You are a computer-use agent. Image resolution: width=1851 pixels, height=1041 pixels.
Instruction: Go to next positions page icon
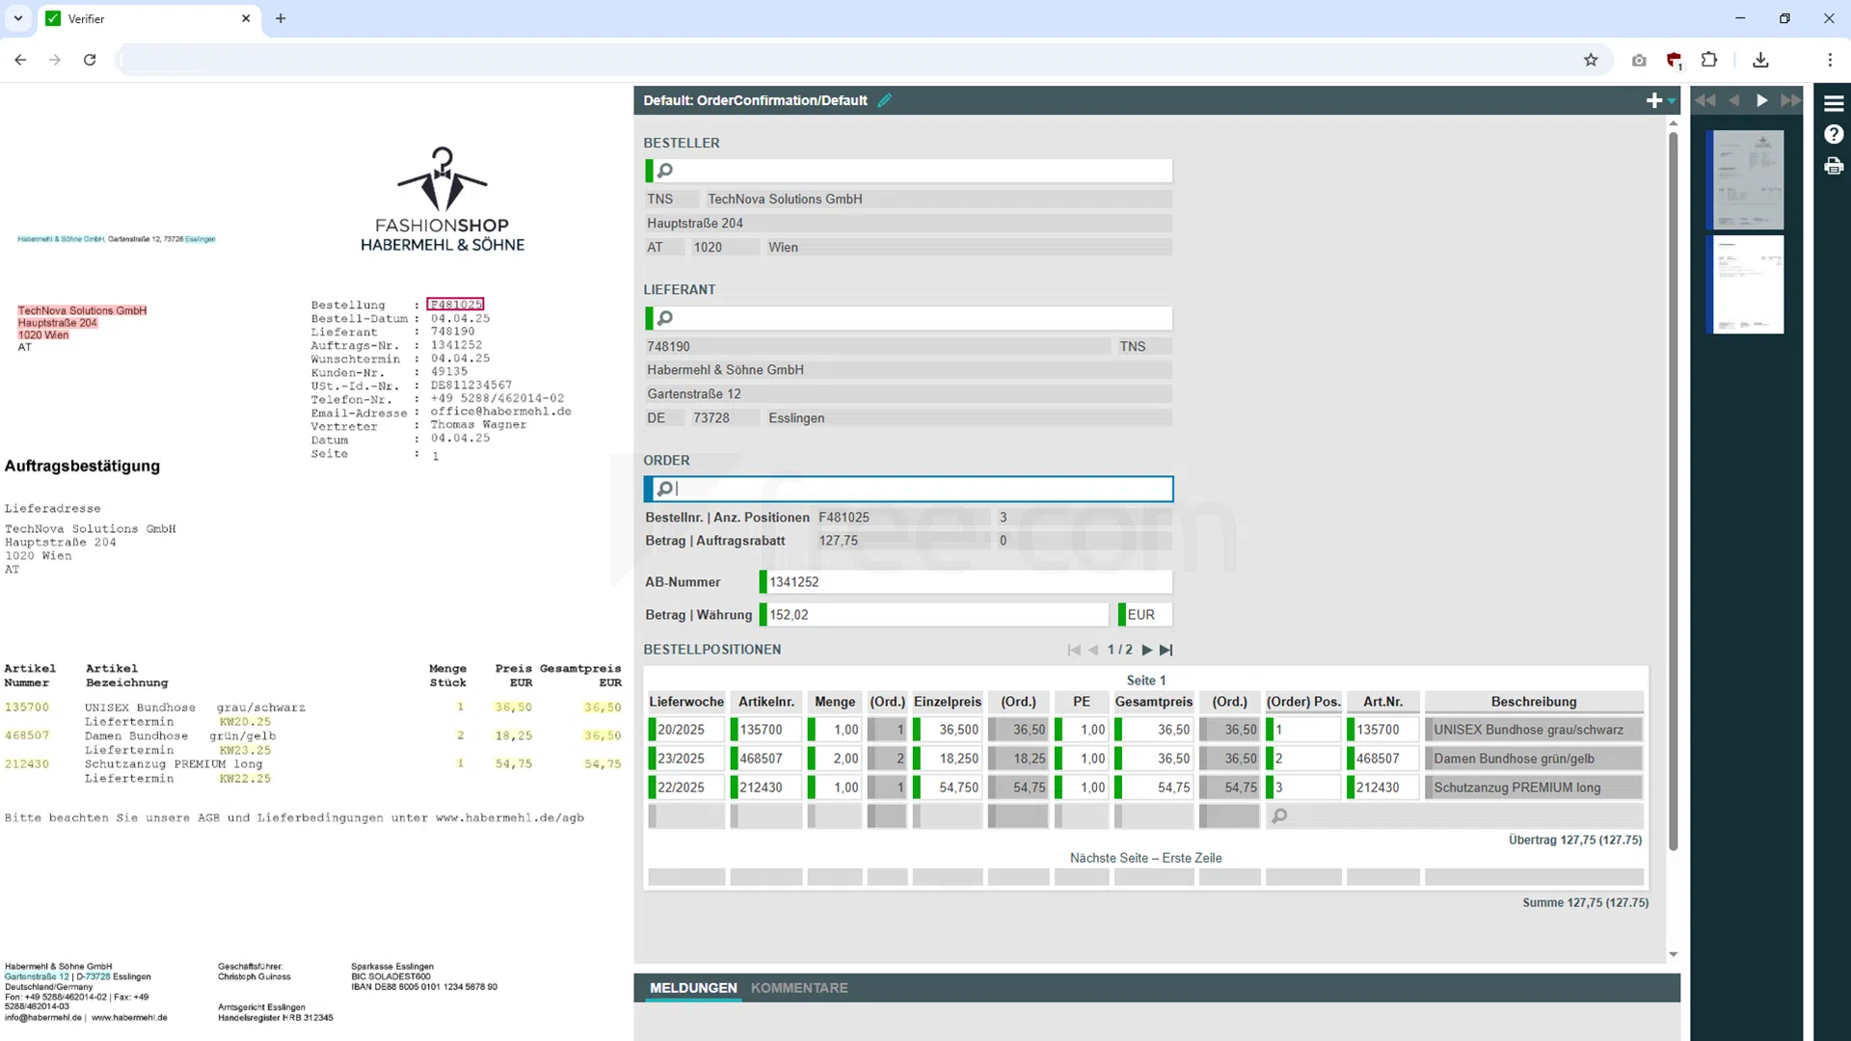pyautogui.click(x=1147, y=650)
